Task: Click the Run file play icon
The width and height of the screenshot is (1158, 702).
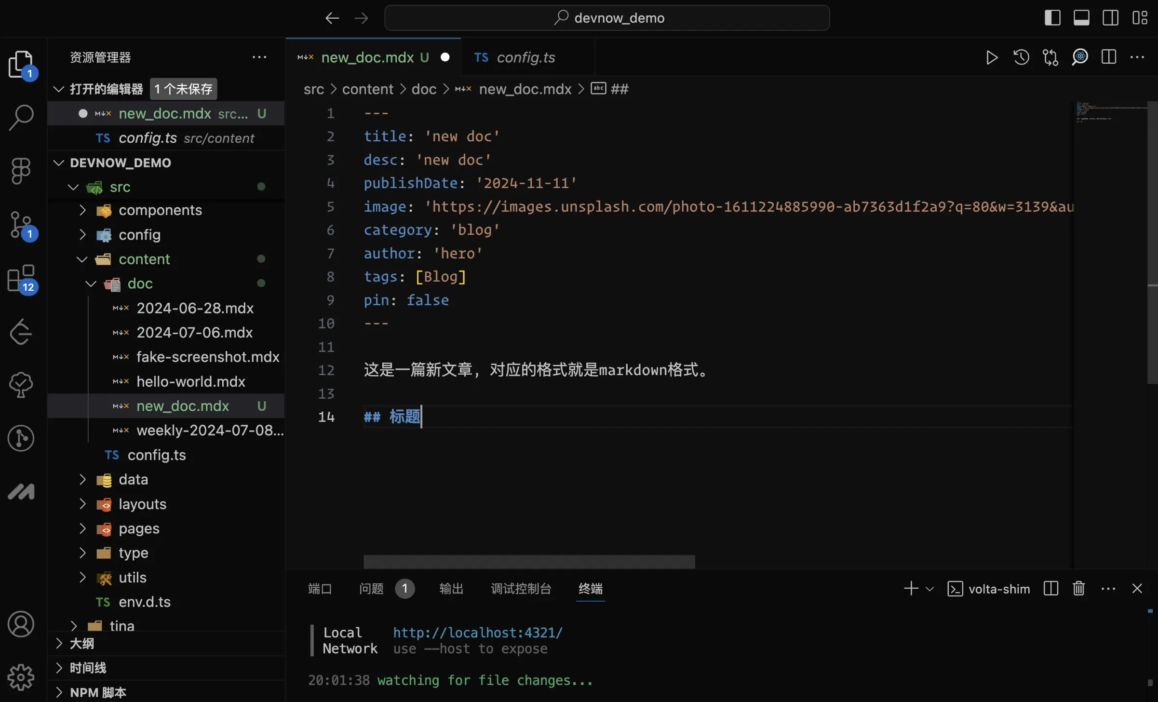Action: (992, 58)
